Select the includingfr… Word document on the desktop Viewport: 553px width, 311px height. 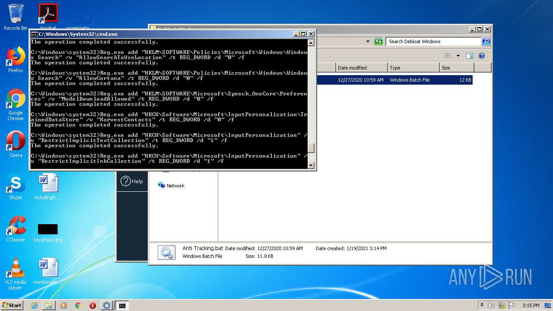(48, 187)
